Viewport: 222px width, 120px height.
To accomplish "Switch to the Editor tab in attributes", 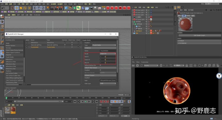I will coord(188,16).
